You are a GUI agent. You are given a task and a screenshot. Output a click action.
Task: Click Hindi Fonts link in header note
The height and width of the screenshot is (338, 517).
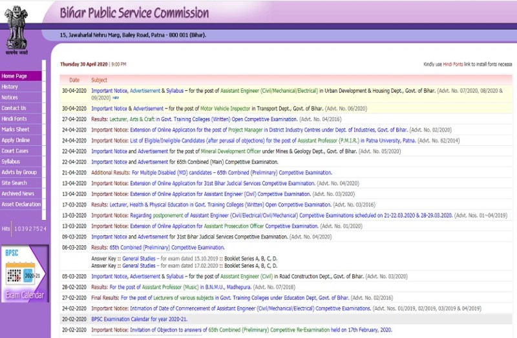point(452,65)
